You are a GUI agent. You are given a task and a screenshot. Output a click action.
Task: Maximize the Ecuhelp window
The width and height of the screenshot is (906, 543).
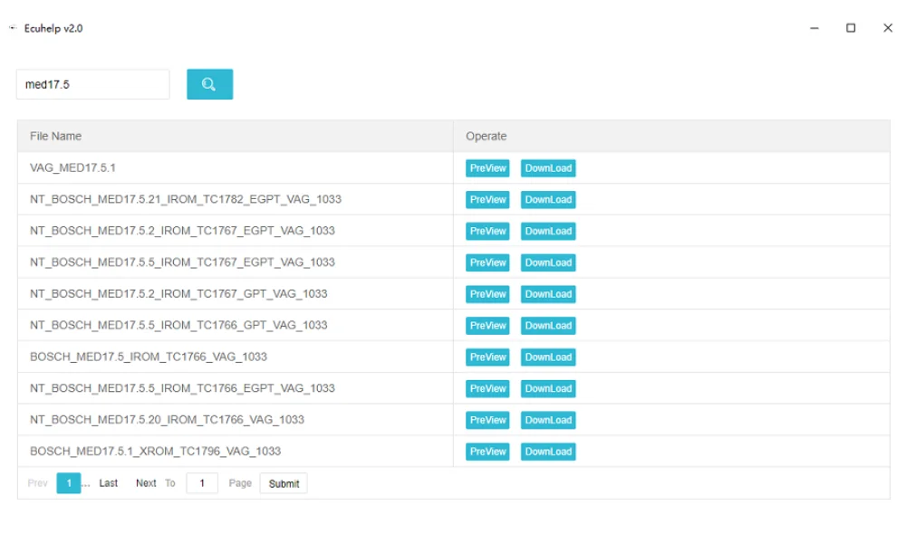[851, 28]
